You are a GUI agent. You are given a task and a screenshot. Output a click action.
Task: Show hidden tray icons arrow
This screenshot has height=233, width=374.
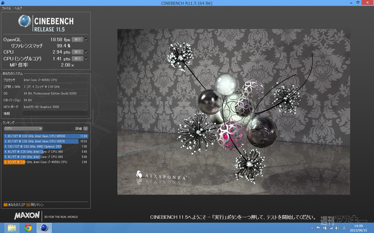tap(312, 228)
